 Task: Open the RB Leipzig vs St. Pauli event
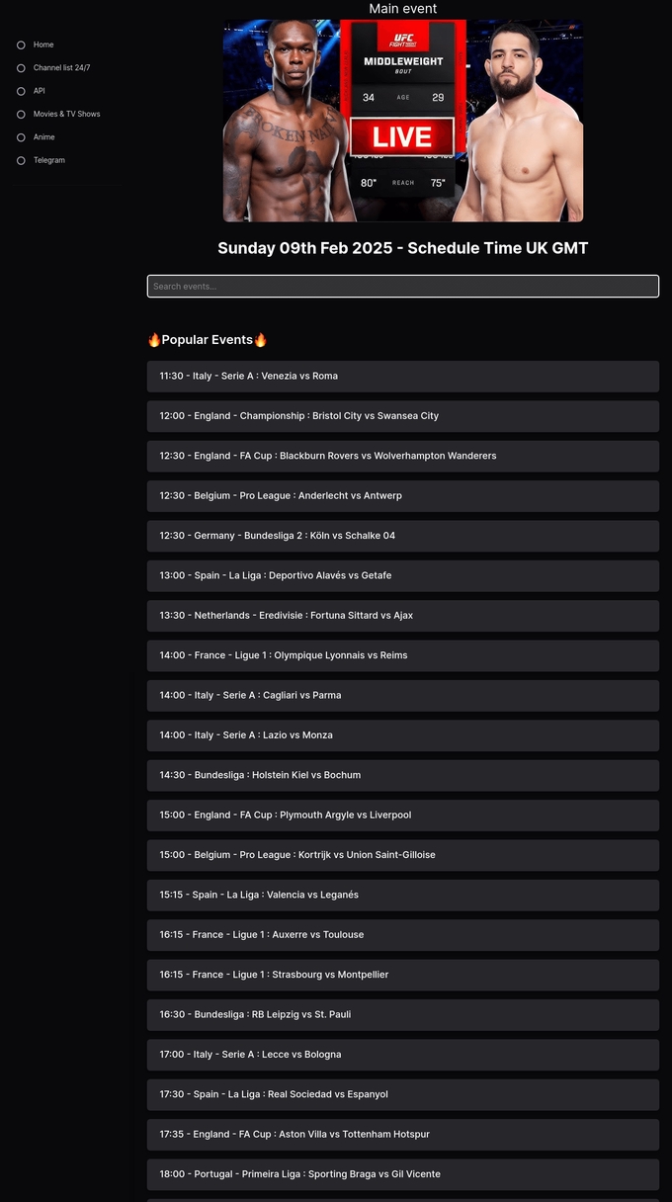coord(403,1015)
